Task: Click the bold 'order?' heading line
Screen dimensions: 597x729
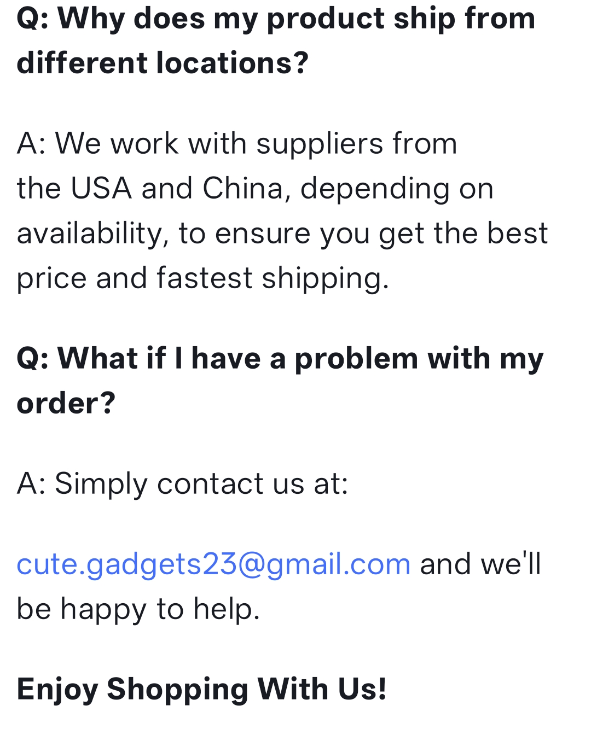Action: tap(66, 404)
